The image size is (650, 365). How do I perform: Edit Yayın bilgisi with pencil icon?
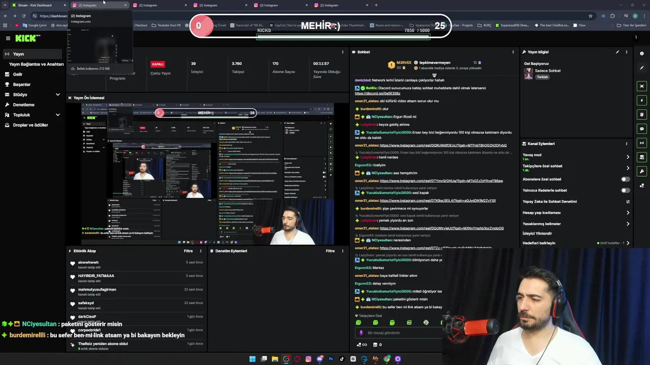pyautogui.click(x=617, y=52)
